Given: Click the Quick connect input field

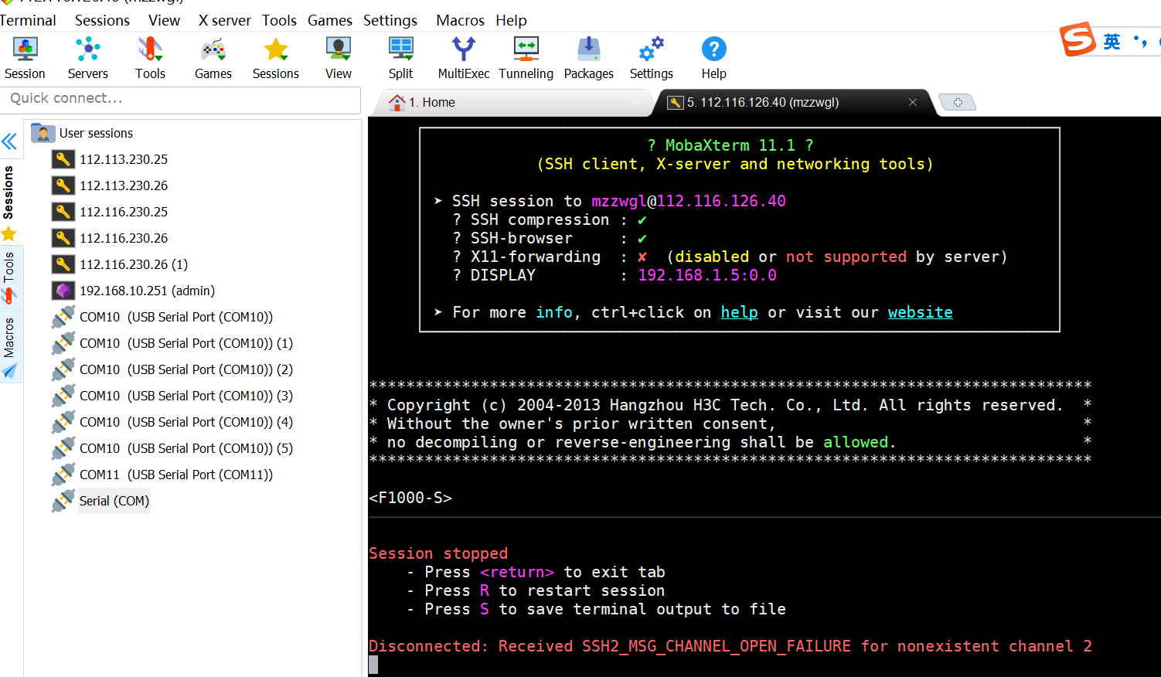Looking at the screenshot, I should tap(181, 99).
